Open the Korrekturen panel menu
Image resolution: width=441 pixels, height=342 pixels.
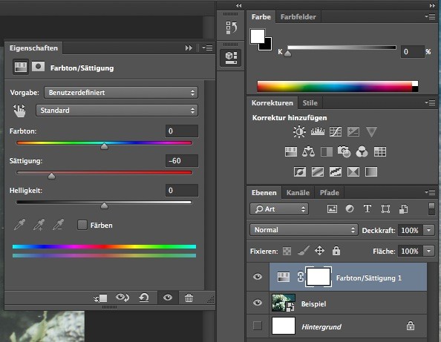[x=431, y=103]
